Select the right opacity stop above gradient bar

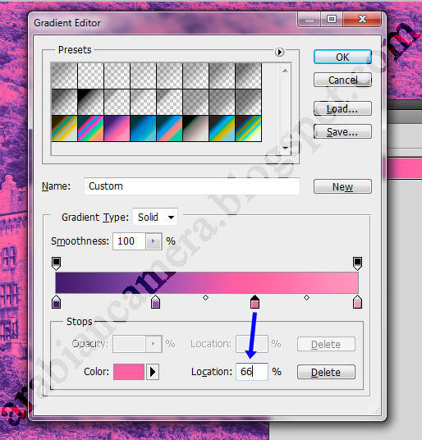357,264
